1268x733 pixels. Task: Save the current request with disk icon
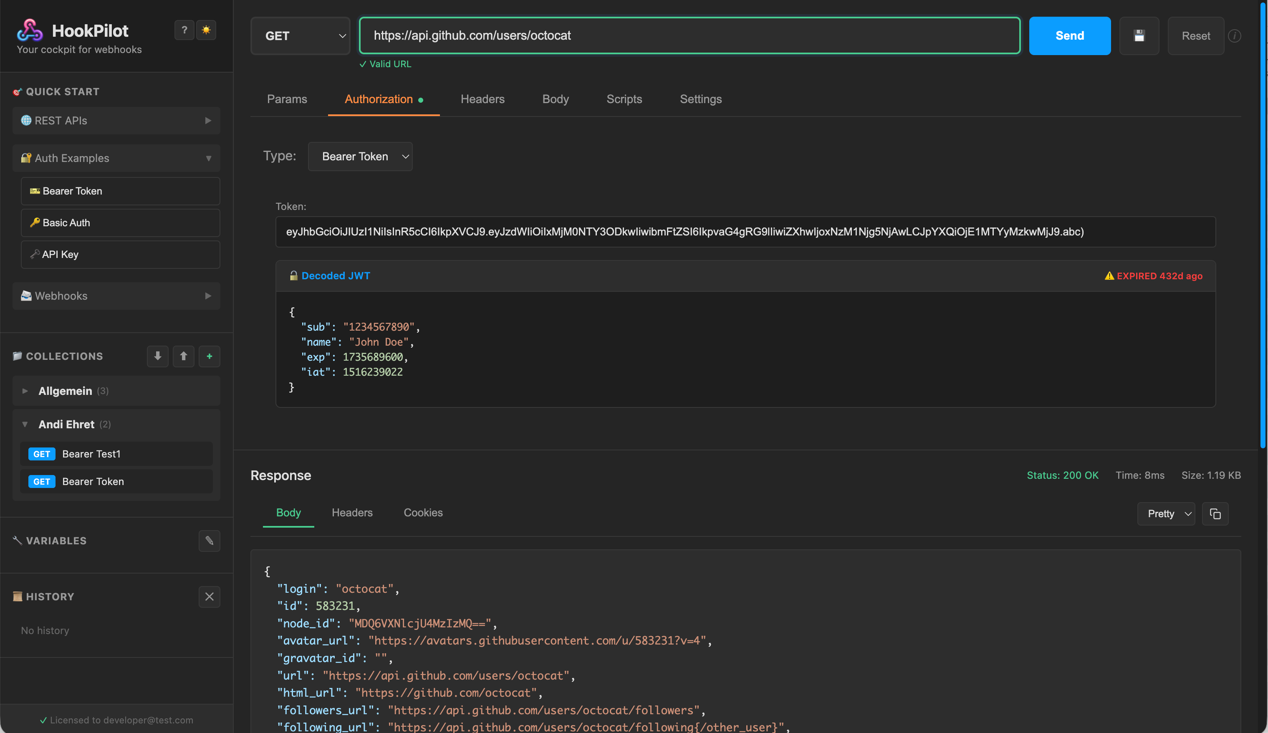1139,36
